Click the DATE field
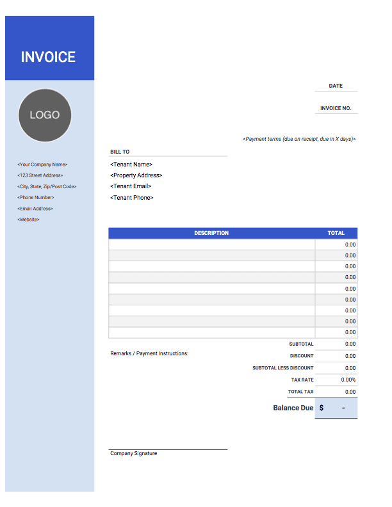 (x=336, y=86)
